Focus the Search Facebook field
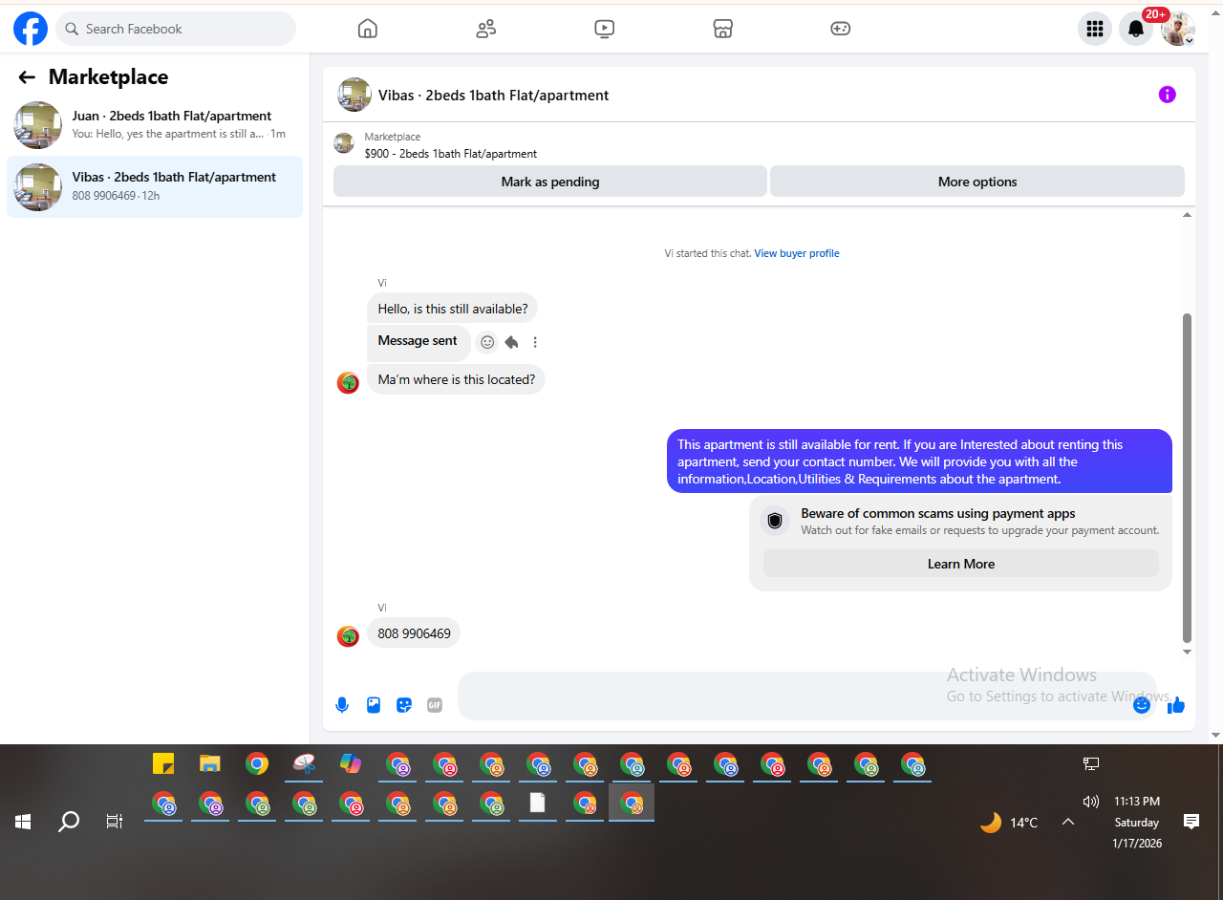Image resolution: width=1223 pixels, height=900 pixels. (x=176, y=29)
